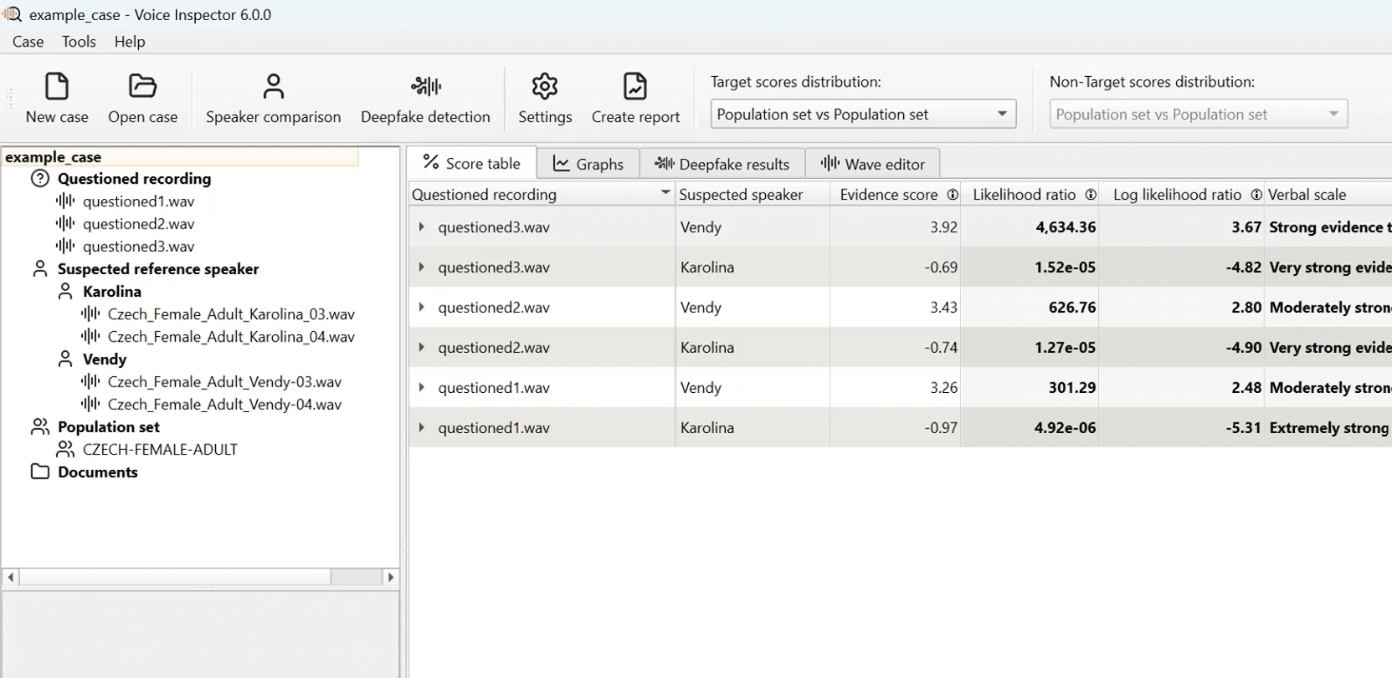Click waveform icon for Czech_Female_Adult_Vendy-03.wav
Image resolution: width=1392 pixels, height=678 pixels.
pyautogui.click(x=90, y=381)
